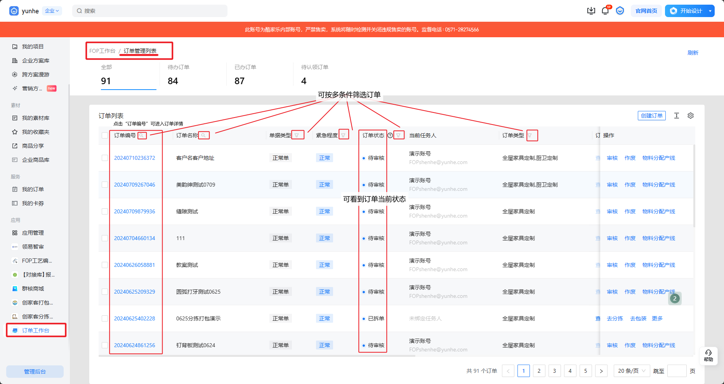Click help question icon beside 订单状态

click(x=390, y=135)
